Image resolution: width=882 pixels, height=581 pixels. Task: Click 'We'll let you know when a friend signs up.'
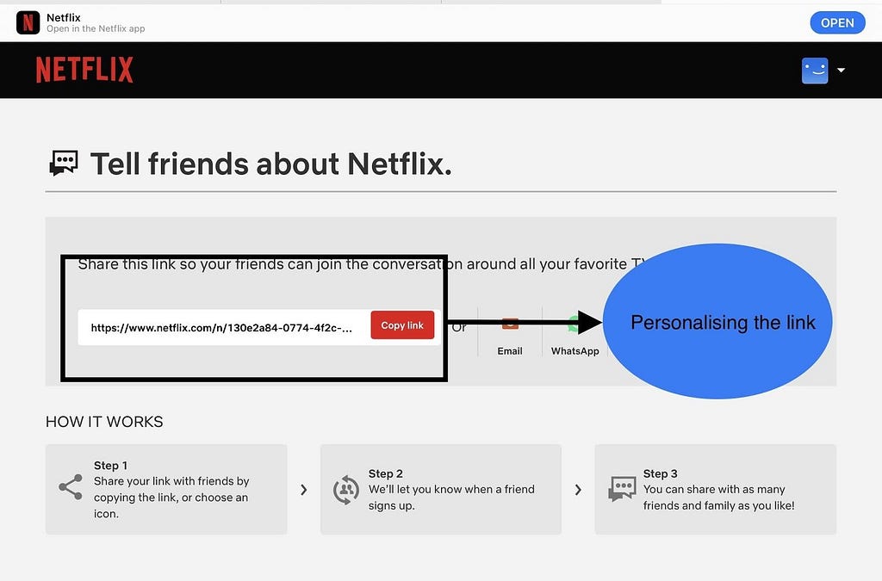click(x=451, y=498)
